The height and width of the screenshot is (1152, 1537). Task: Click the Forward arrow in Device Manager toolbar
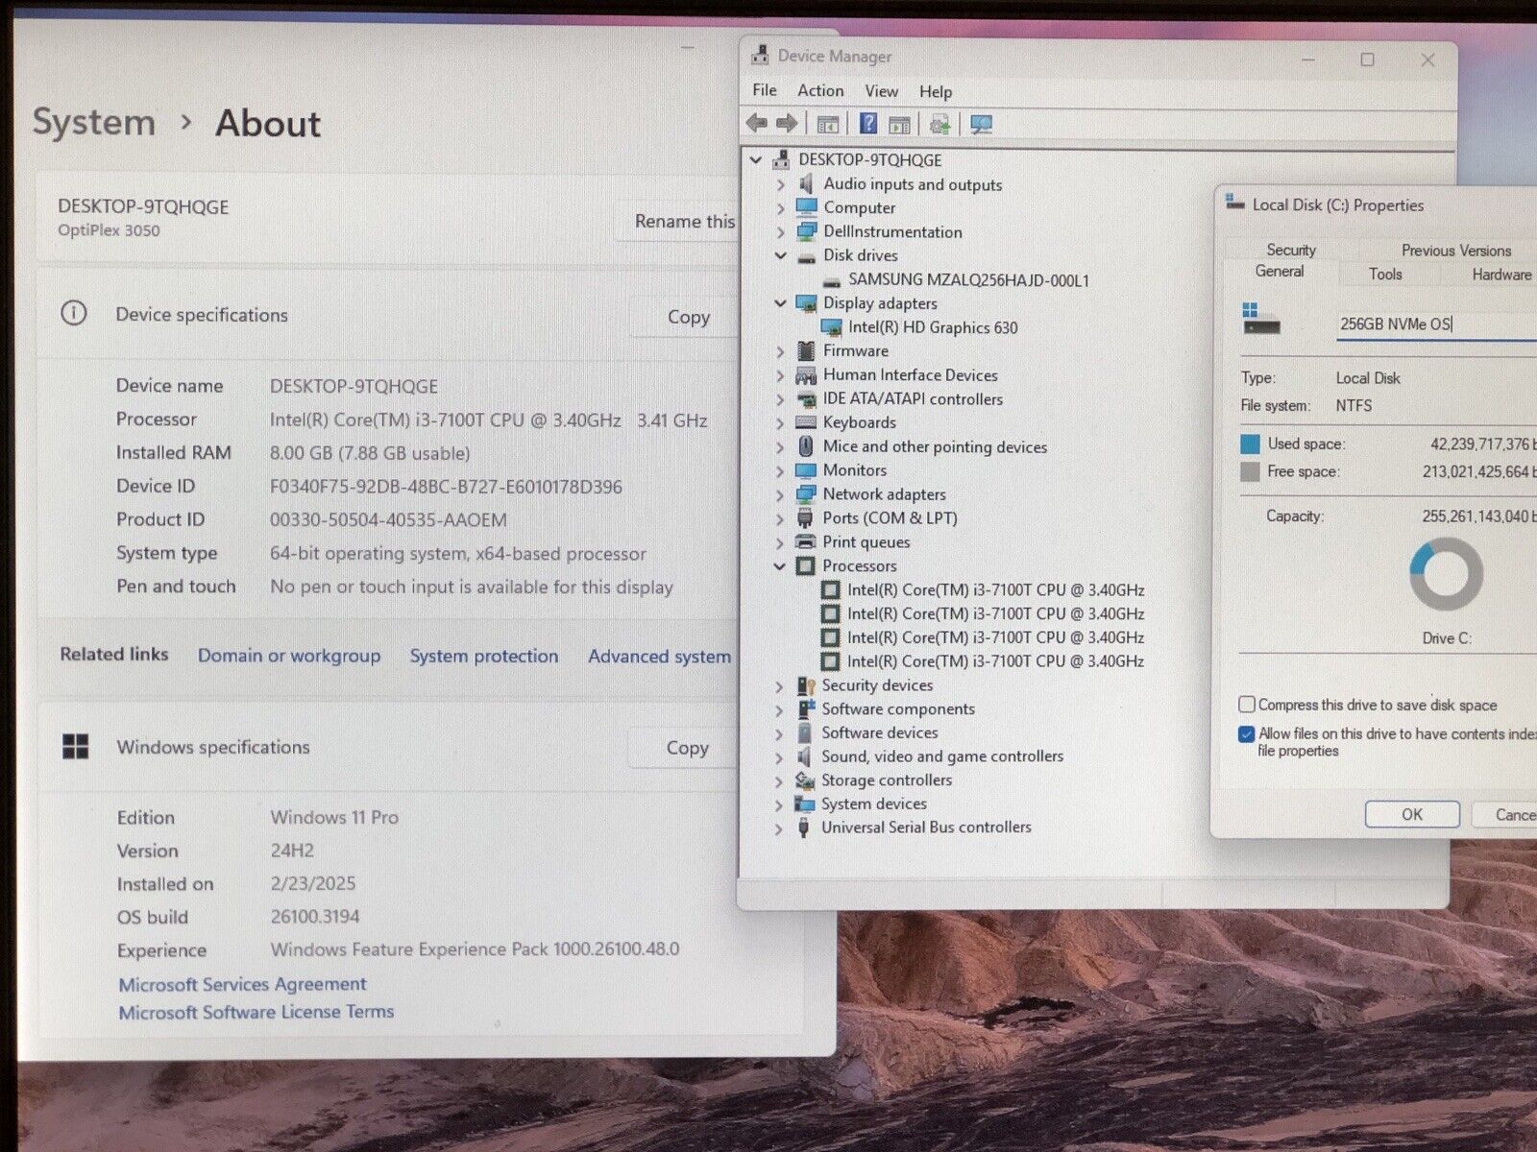[x=787, y=124]
